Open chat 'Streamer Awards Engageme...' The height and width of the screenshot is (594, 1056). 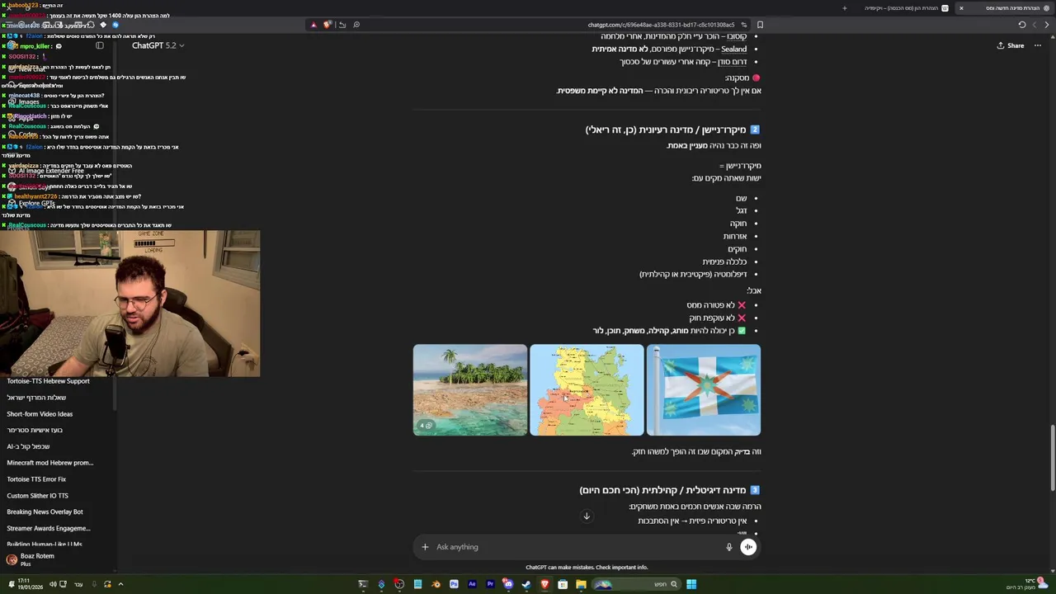48,528
